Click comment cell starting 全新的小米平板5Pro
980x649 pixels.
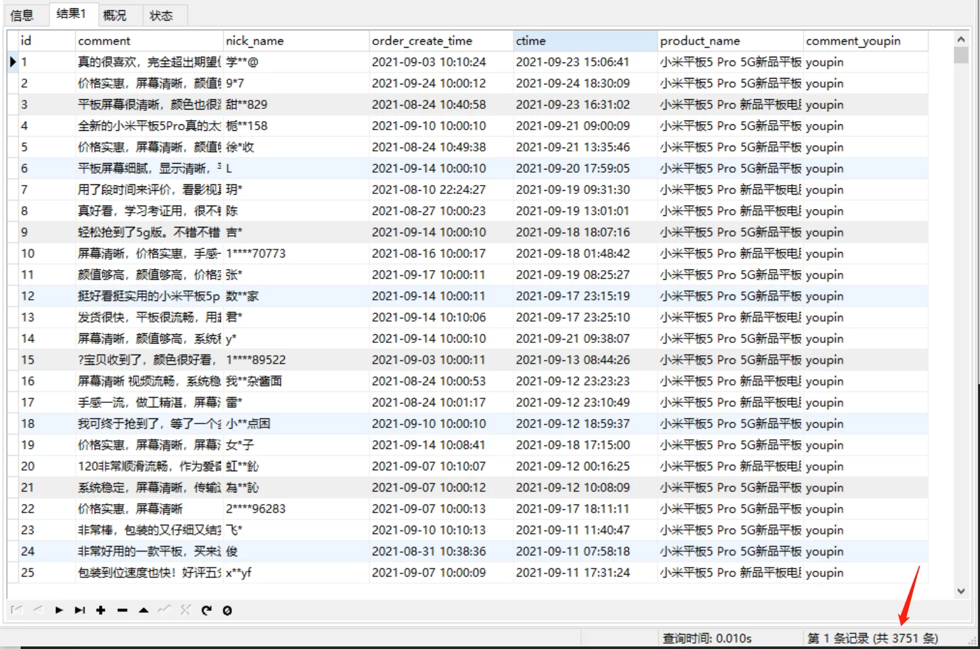[x=149, y=126]
